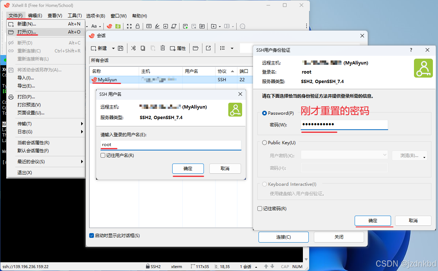Click the 连接(C) button

(x=284, y=237)
